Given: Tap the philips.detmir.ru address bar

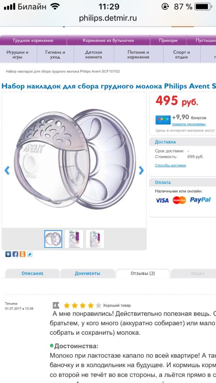Looking at the screenshot, I should (x=108, y=18).
